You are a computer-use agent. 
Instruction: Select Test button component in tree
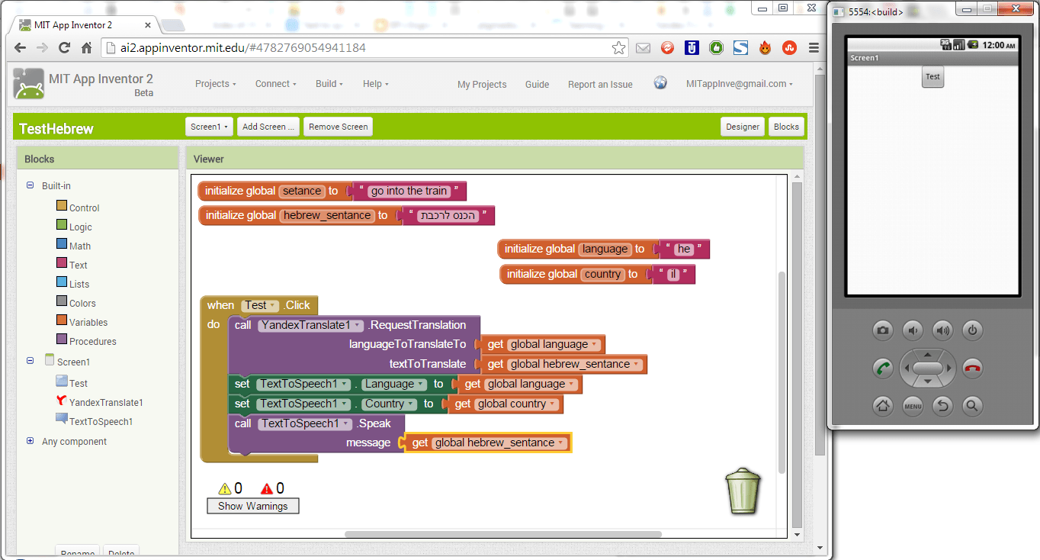tap(78, 383)
